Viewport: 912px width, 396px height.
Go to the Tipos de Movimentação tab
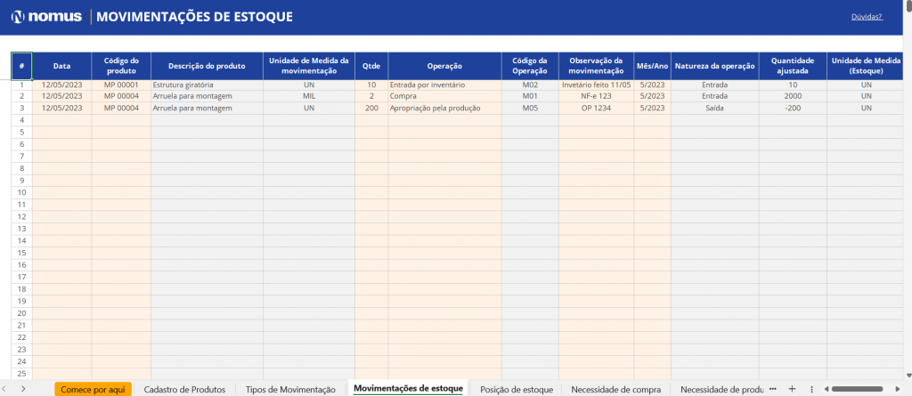(x=290, y=389)
